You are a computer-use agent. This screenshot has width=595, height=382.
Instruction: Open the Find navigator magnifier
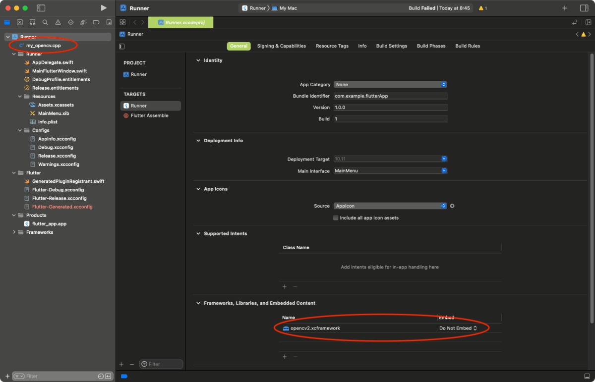(45, 22)
